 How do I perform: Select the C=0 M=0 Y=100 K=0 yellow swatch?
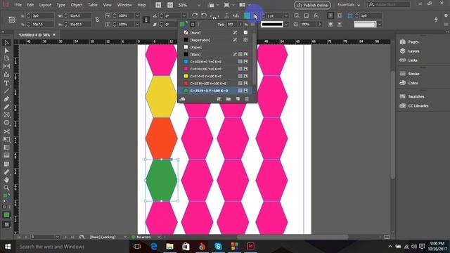216,76
